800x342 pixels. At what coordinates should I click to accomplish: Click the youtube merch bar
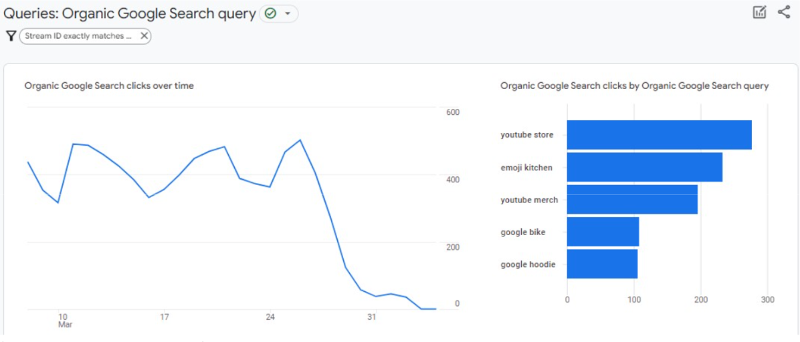632,200
